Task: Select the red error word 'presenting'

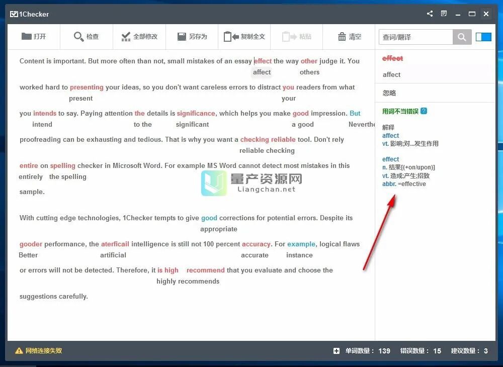Action: click(87, 87)
